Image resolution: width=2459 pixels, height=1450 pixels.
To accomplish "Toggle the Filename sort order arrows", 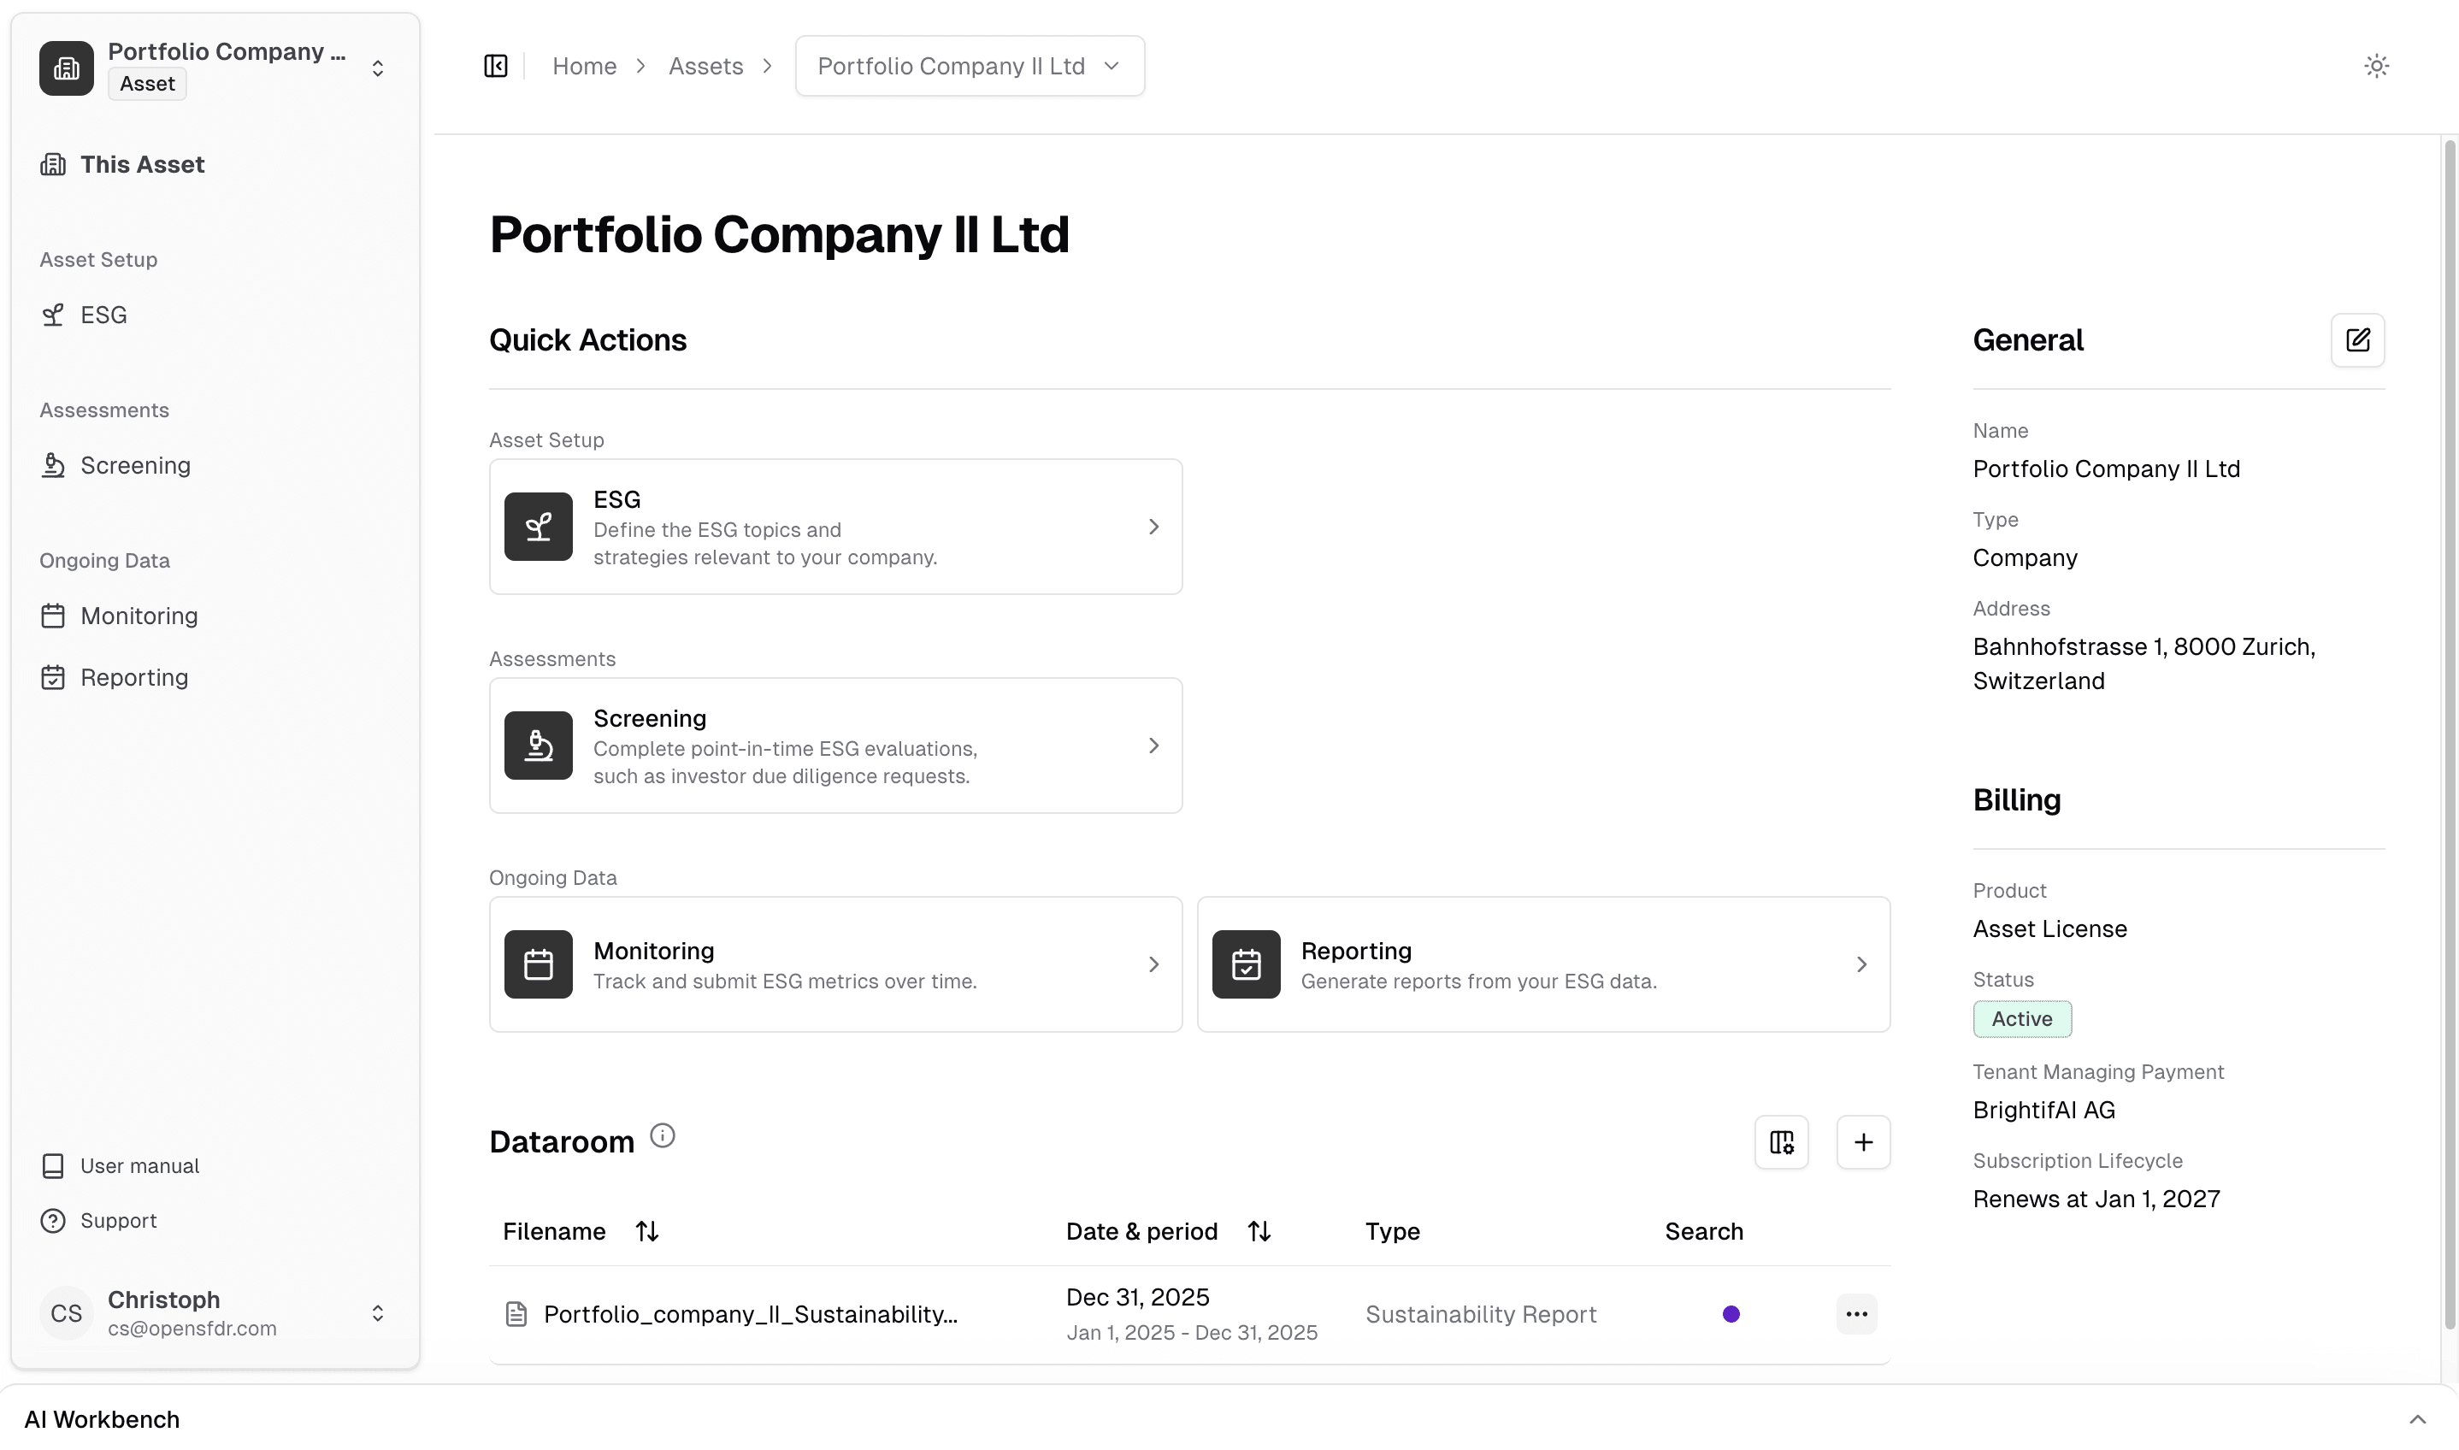I will [646, 1231].
